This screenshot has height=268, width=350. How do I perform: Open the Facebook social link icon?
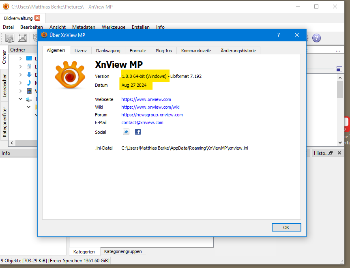click(137, 131)
